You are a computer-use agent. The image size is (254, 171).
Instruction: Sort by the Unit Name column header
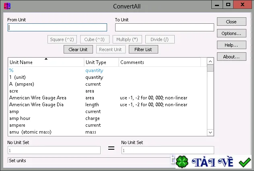point(46,62)
